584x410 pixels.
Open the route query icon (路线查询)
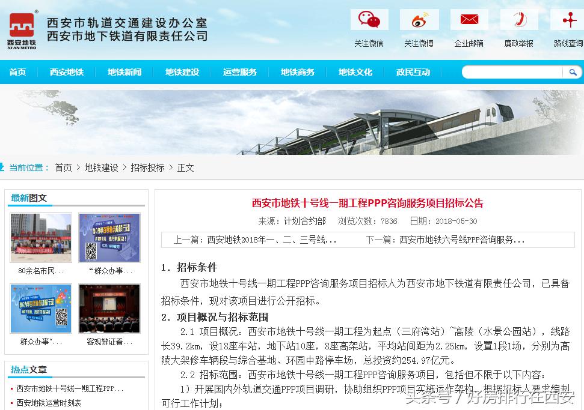coord(568,20)
